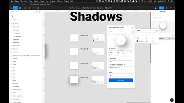Open the File menu
The width and height of the screenshot is (184, 103).
pos(22,1)
